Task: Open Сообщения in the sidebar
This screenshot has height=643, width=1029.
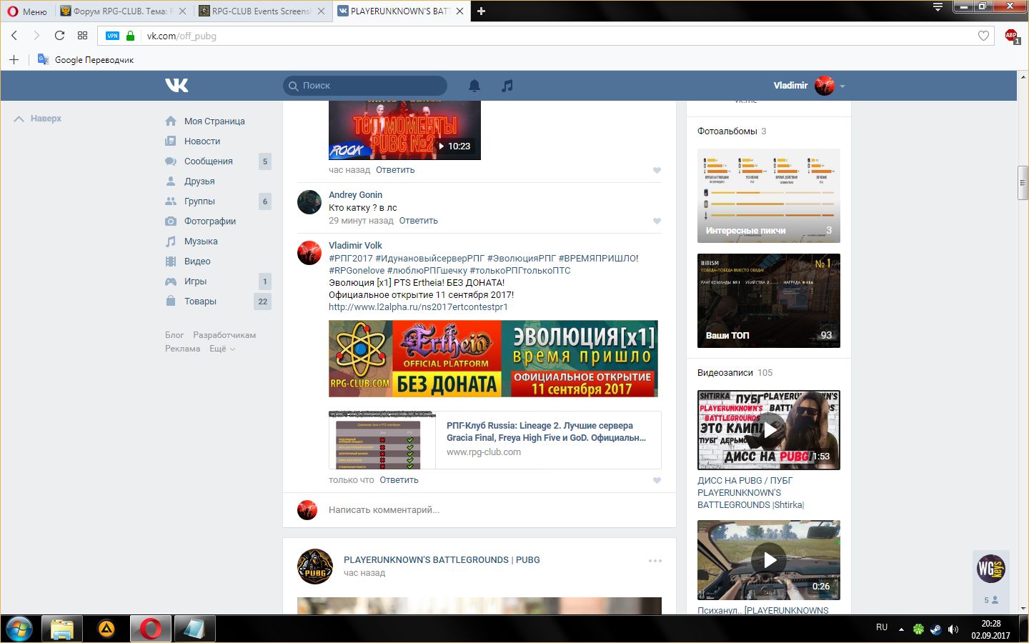Action: (209, 161)
